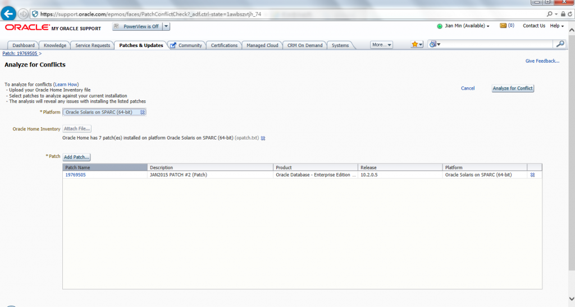Click the JAN2015 PATCH #2 description cell

click(x=210, y=175)
